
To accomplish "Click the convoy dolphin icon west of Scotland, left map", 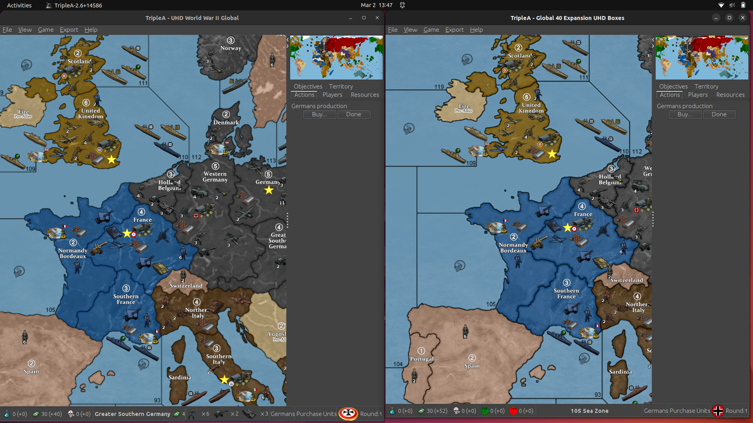I will (26, 65).
